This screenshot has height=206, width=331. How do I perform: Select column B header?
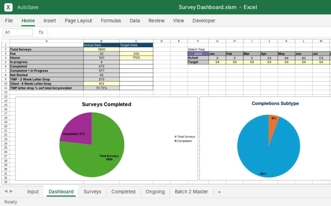[102, 41]
